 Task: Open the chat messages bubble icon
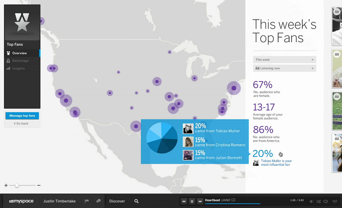click(x=99, y=201)
